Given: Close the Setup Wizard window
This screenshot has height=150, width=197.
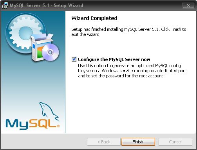Looking at the screenshot, I should 188,5.
